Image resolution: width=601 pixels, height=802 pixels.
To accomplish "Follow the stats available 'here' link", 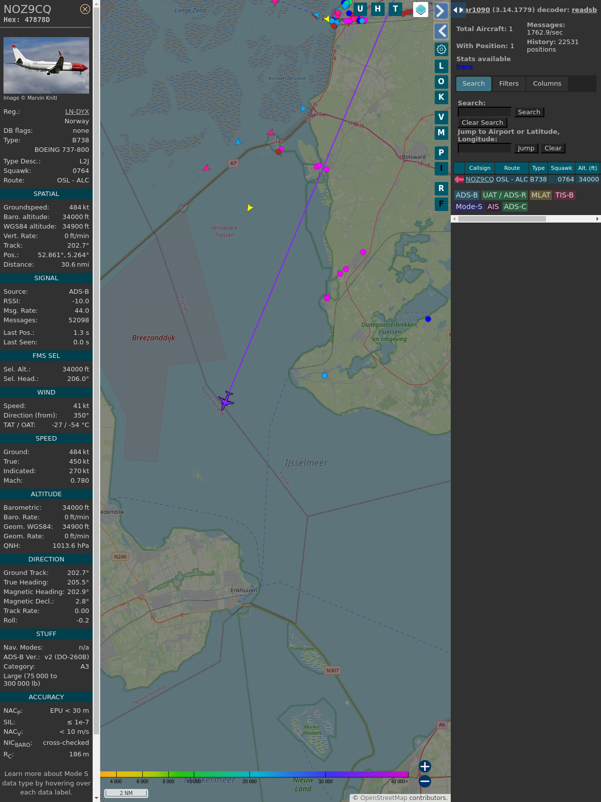I will [x=464, y=67].
